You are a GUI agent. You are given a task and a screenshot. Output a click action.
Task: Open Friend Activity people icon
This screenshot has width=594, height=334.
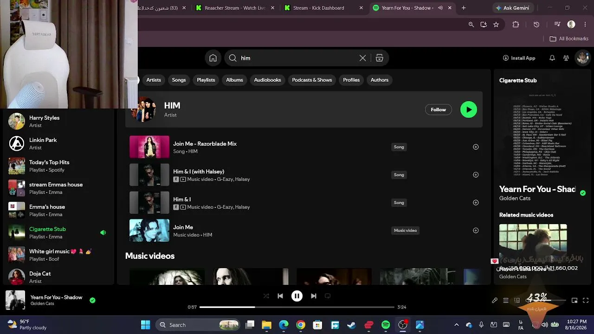click(566, 58)
